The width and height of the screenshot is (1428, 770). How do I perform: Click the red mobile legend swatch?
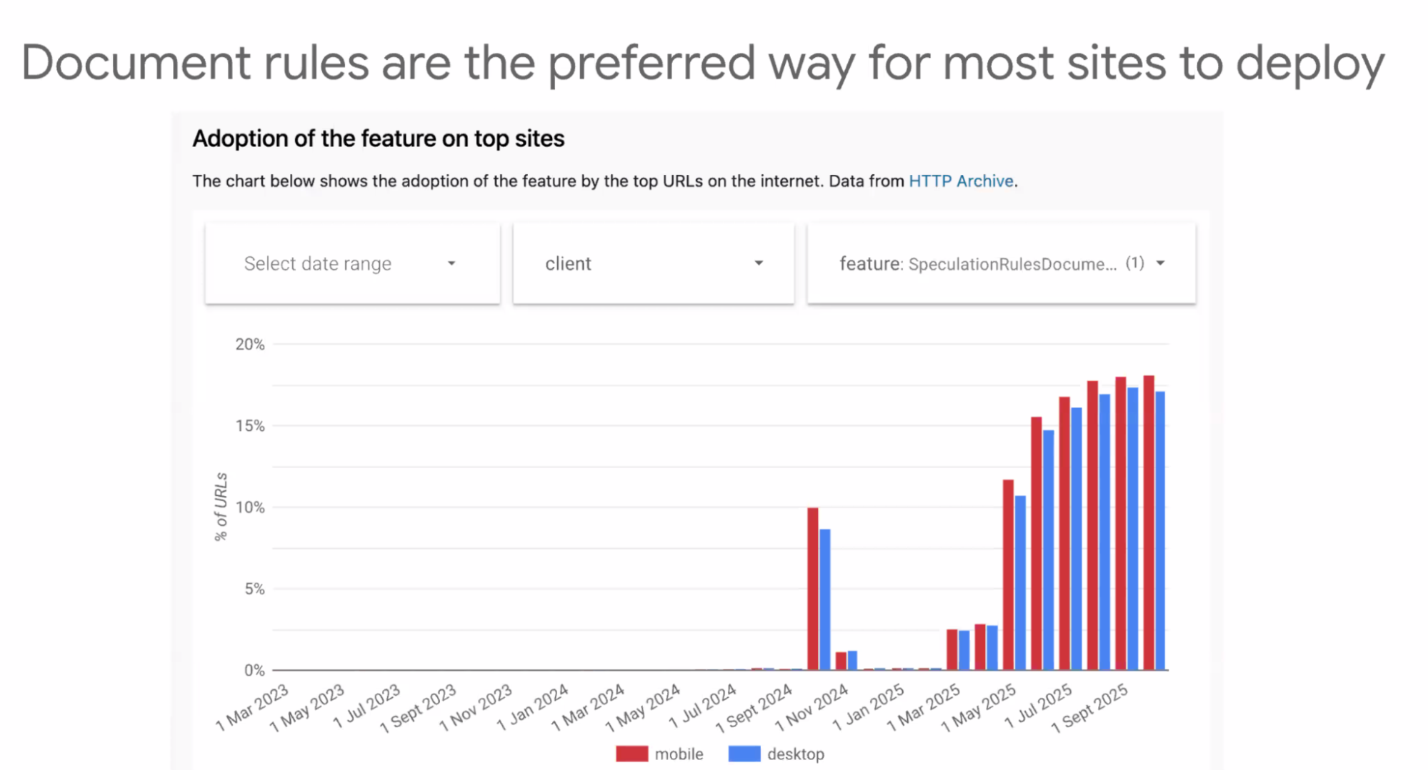[x=631, y=754]
